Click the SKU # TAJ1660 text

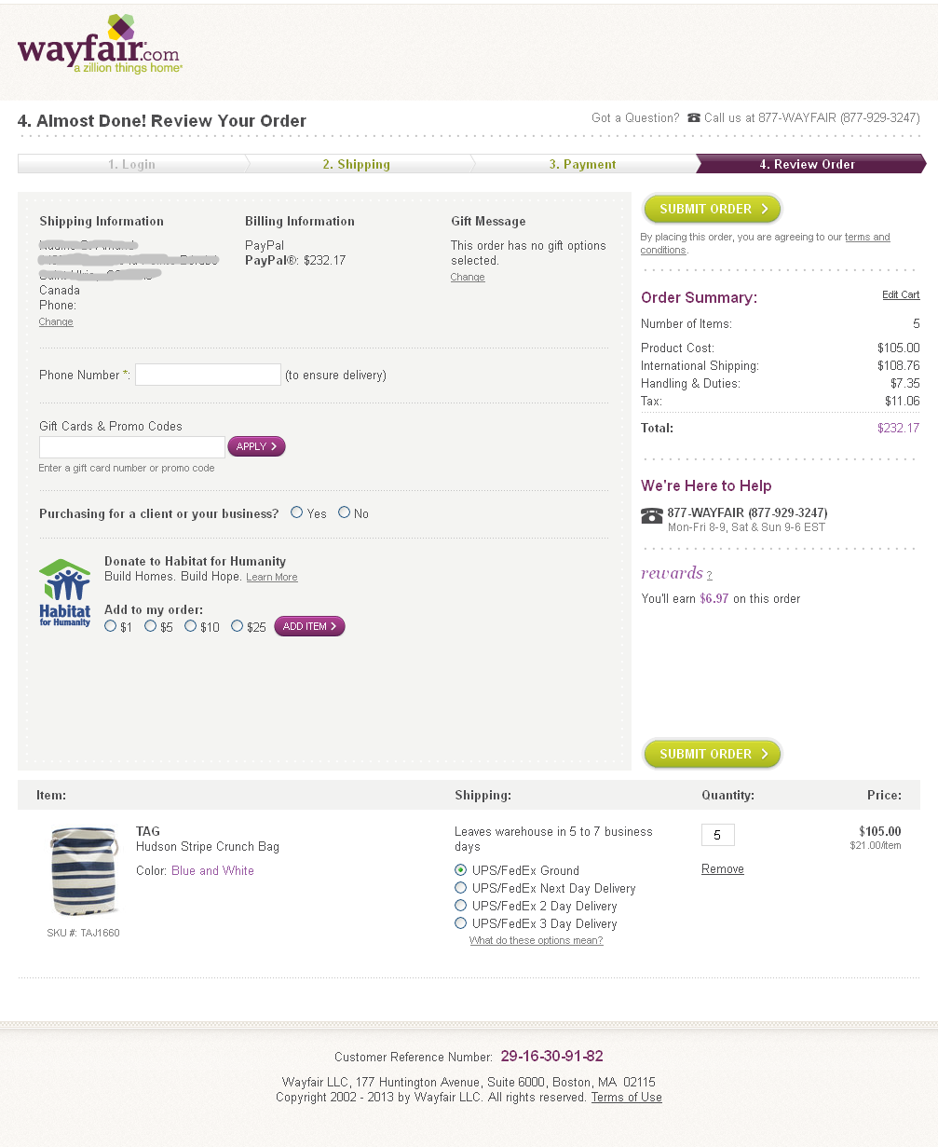pos(83,933)
